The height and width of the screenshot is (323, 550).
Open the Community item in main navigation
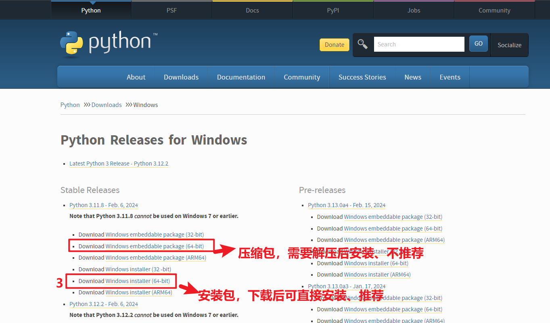coord(302,77)
